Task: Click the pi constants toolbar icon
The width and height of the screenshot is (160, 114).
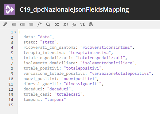Action: [x=83, y=25]
